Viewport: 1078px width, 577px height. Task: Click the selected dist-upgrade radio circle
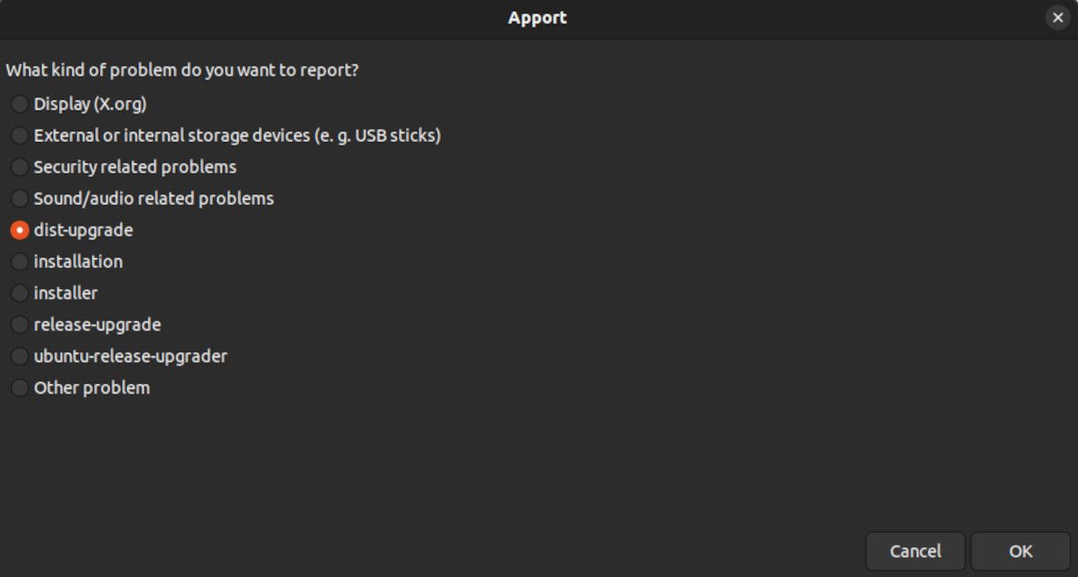pos(19,230)
